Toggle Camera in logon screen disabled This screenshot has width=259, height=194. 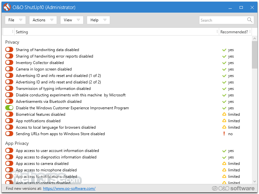click(9, 69)
